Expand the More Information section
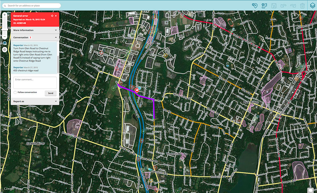The height and width of the screenshot is (193, 317). [x=35, y=30]
